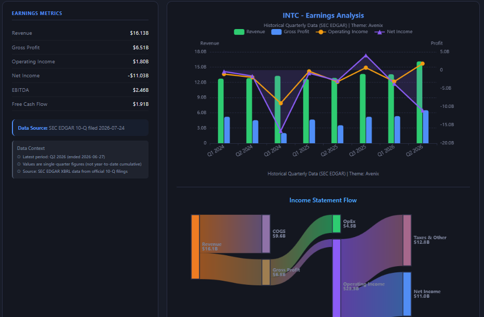The width and height of the screenshot is (484, 317).
Task: Click the purple Operating Income node in the flow
Action: click(337, 278)
